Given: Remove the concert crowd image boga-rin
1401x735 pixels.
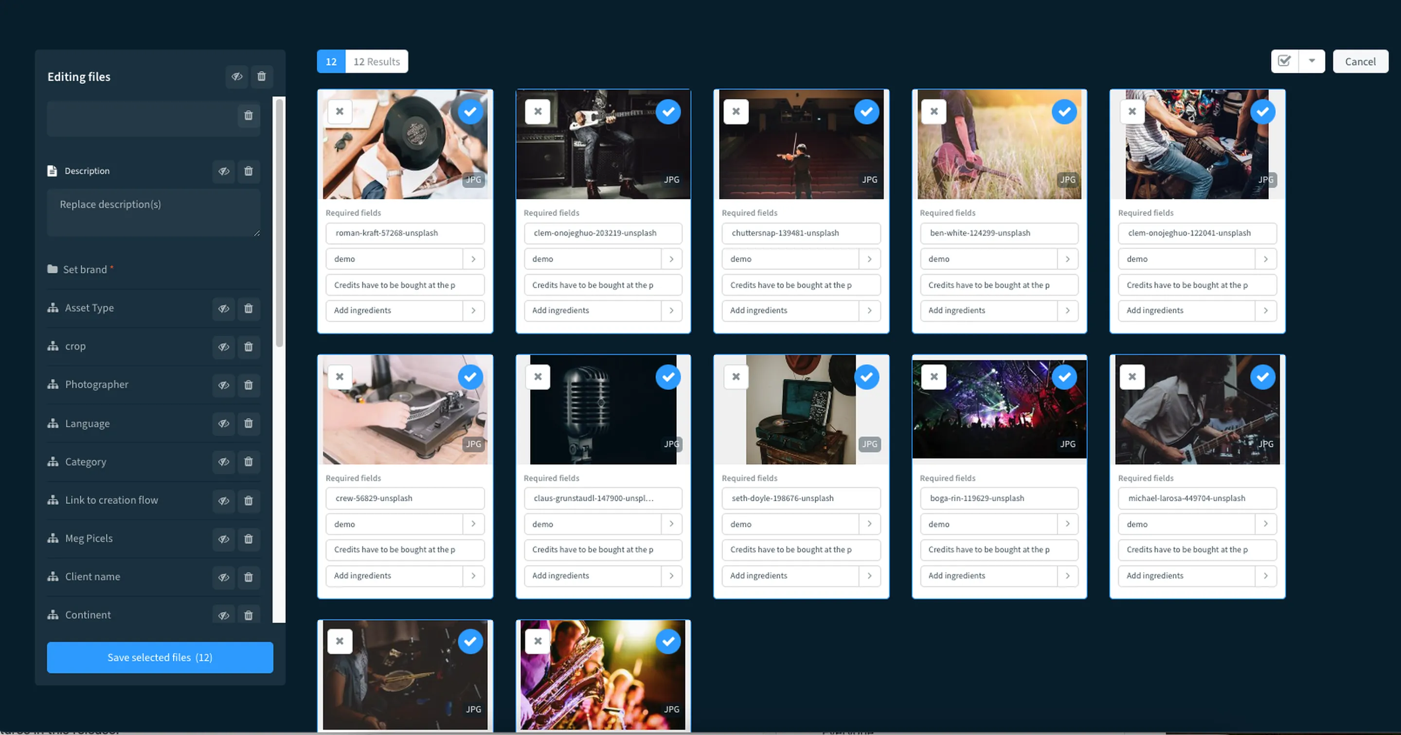Looking at the screenshot, I should tap(934, 377).
